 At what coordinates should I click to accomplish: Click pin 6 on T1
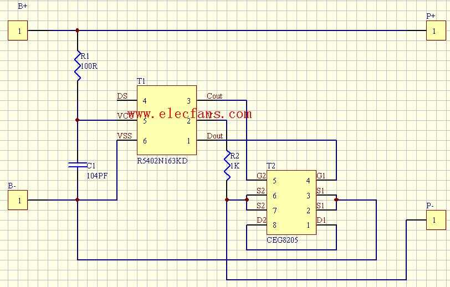click(145, 141)
